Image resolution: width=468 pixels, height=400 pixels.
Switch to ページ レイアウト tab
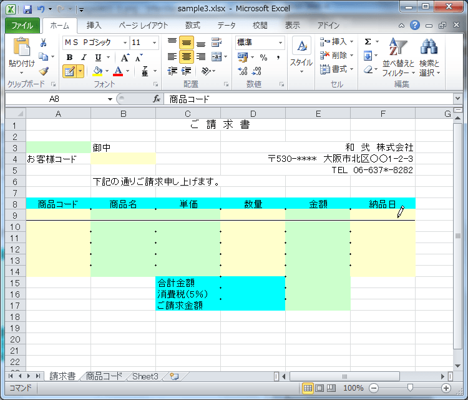pos(144,26)
